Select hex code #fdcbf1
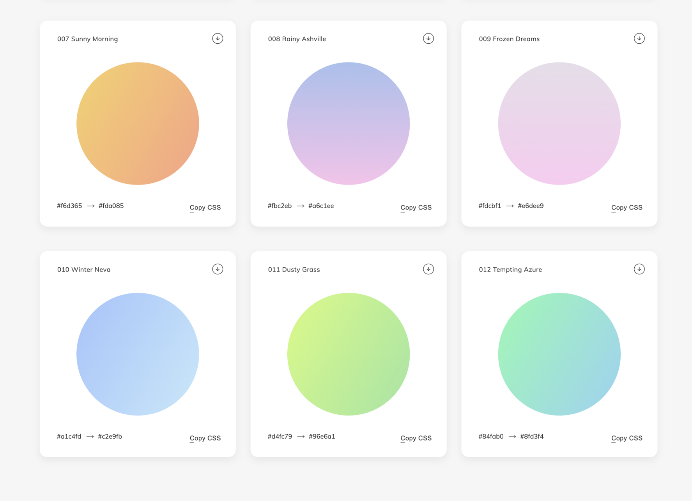This screenshot has height=501, width=692. pos(490,206)
